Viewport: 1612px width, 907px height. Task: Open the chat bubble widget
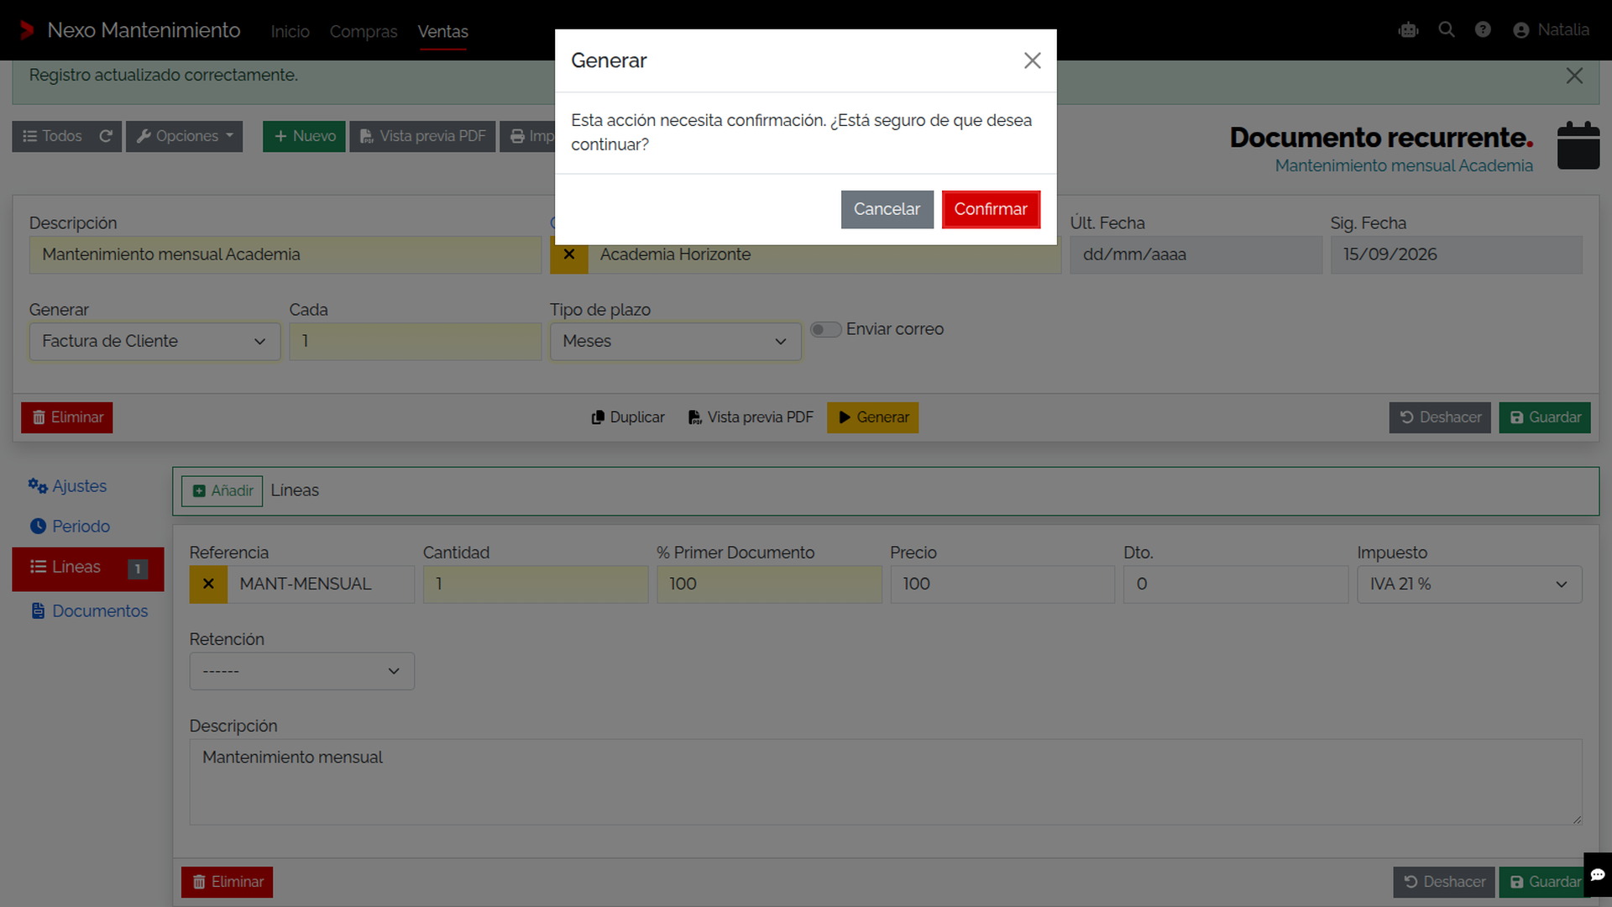pos(1597,875)
